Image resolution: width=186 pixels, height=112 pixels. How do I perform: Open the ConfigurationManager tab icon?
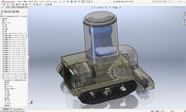click(10, 12)
